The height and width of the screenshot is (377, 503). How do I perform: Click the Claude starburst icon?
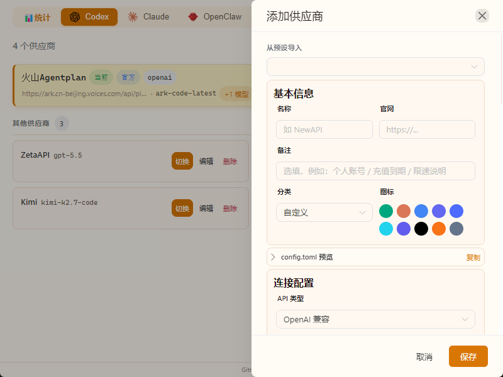pos(133,17)
